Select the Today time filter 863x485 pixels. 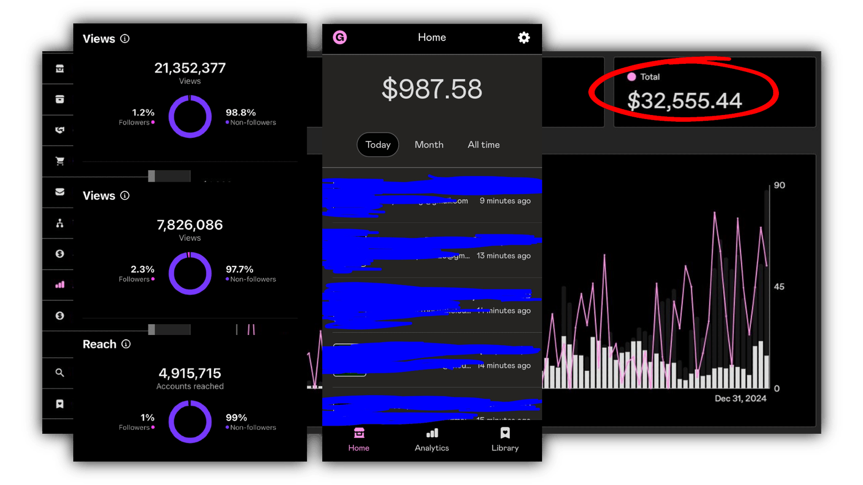click(378, 145)
